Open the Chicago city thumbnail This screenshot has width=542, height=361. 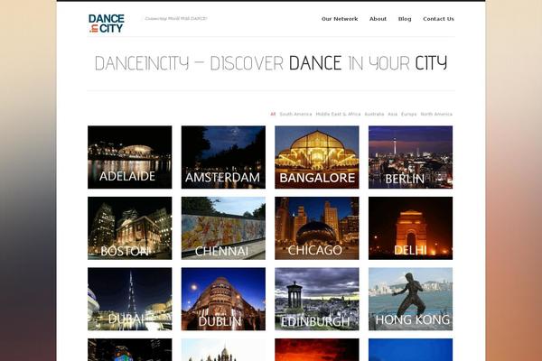(317, 228)
